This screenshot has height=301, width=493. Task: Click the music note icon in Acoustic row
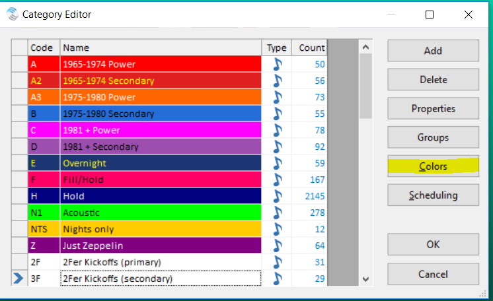click(277, 213)
